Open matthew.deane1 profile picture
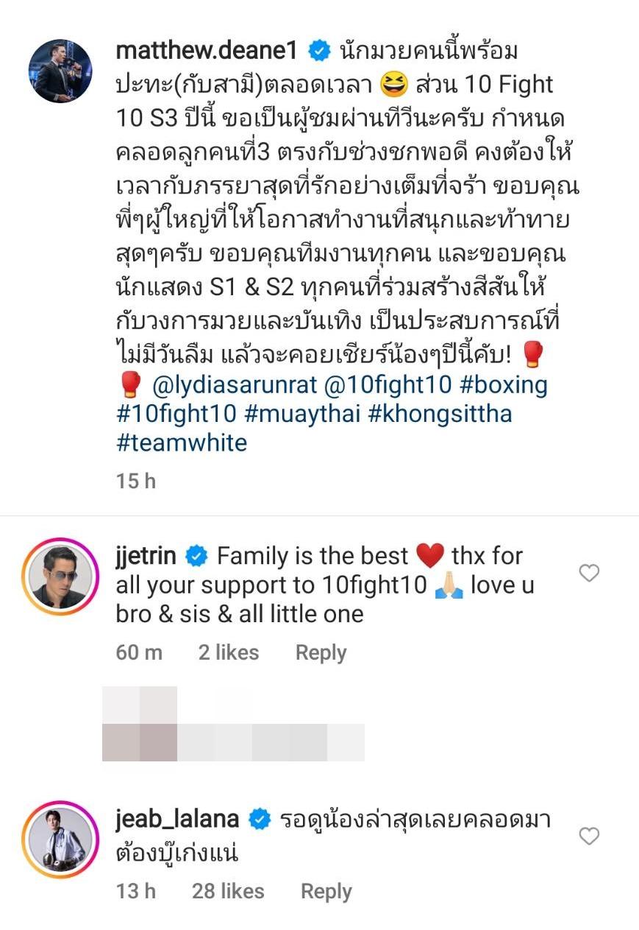 pyautogui.click(x=60, y=71)
